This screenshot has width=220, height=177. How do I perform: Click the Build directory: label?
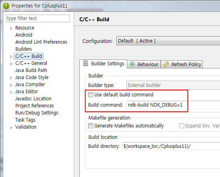click(104, 146)
